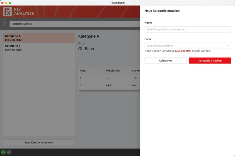Click the checkmark in the Test row
Image resolution: width=235 pixels, height=156 pixels.
coord(107,78)
